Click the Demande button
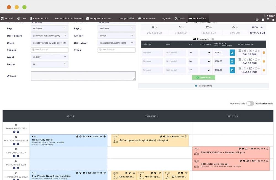 point(203,86)
